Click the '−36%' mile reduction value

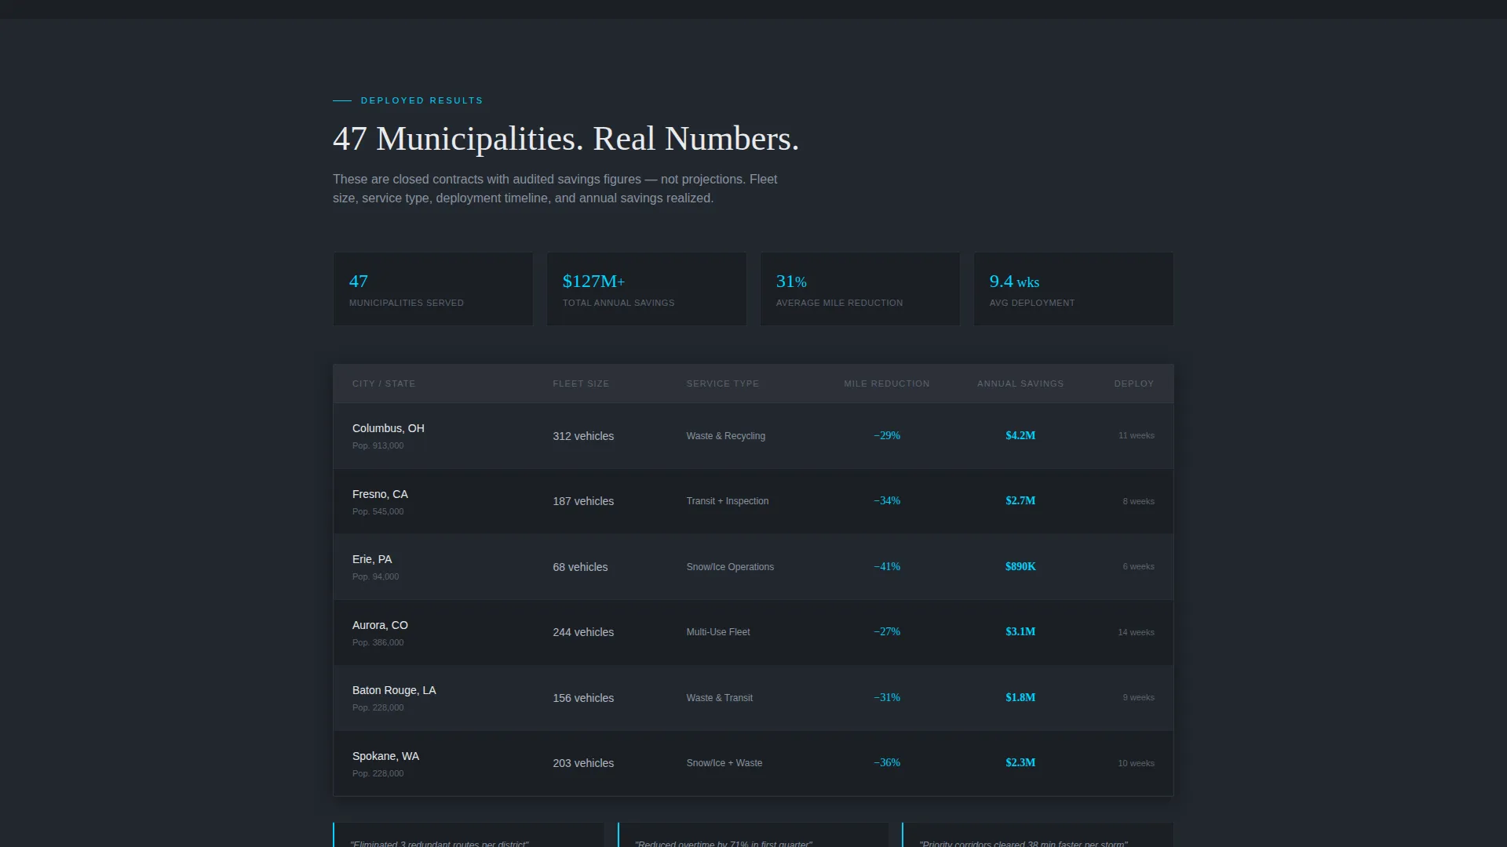coord(887,762)
